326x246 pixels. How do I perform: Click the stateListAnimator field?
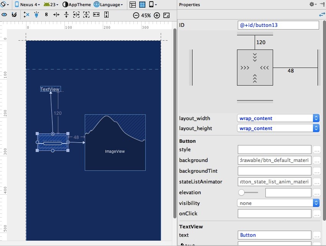tap(275, 182)
